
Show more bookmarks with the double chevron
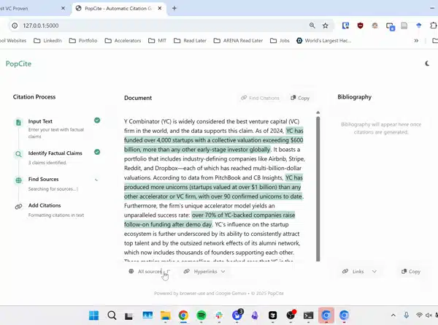(x=416, y=40)
